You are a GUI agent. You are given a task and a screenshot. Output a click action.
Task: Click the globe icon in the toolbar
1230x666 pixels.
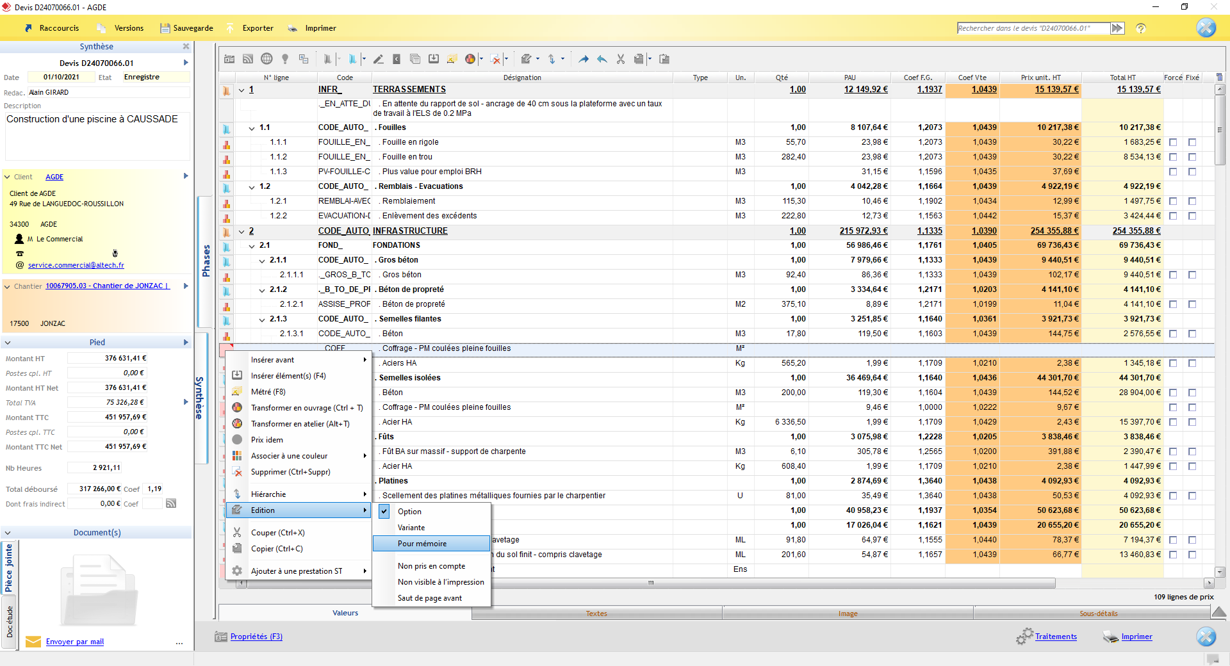pyautogui.click(x=266, y=59)
